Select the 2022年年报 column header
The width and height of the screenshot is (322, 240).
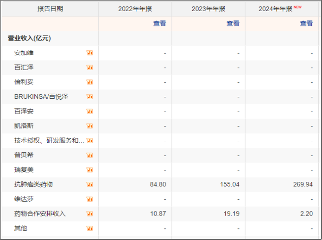135,9
